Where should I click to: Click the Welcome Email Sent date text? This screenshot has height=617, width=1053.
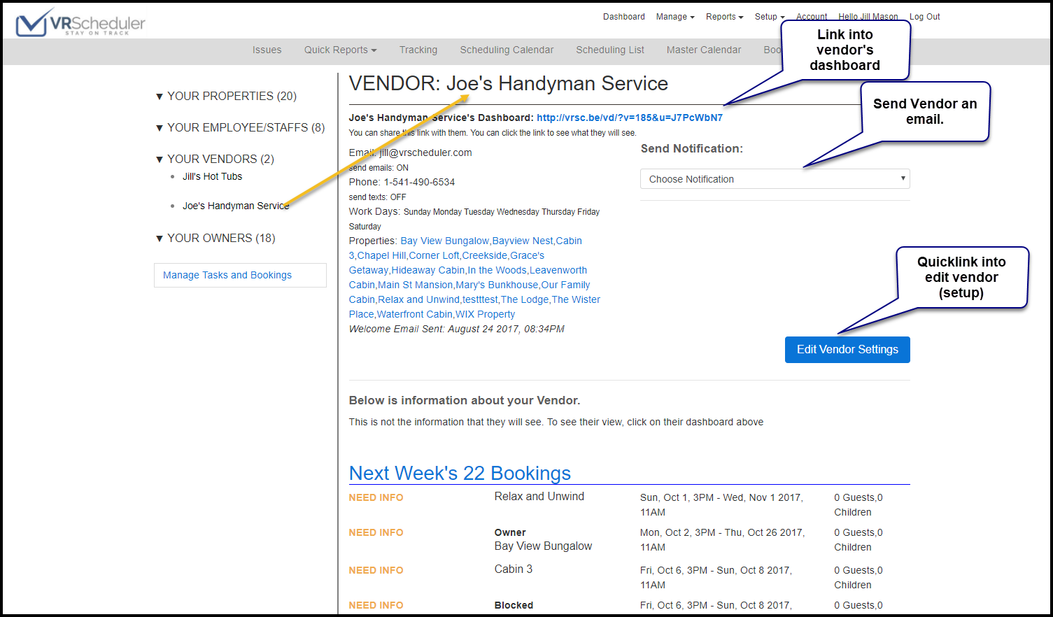click(457, 329)
